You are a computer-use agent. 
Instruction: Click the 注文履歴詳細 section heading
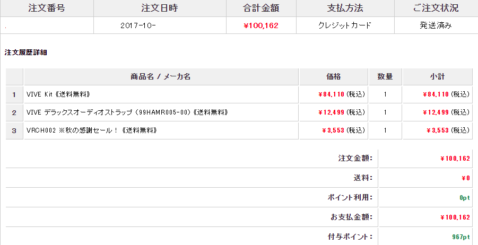[27, 52]
